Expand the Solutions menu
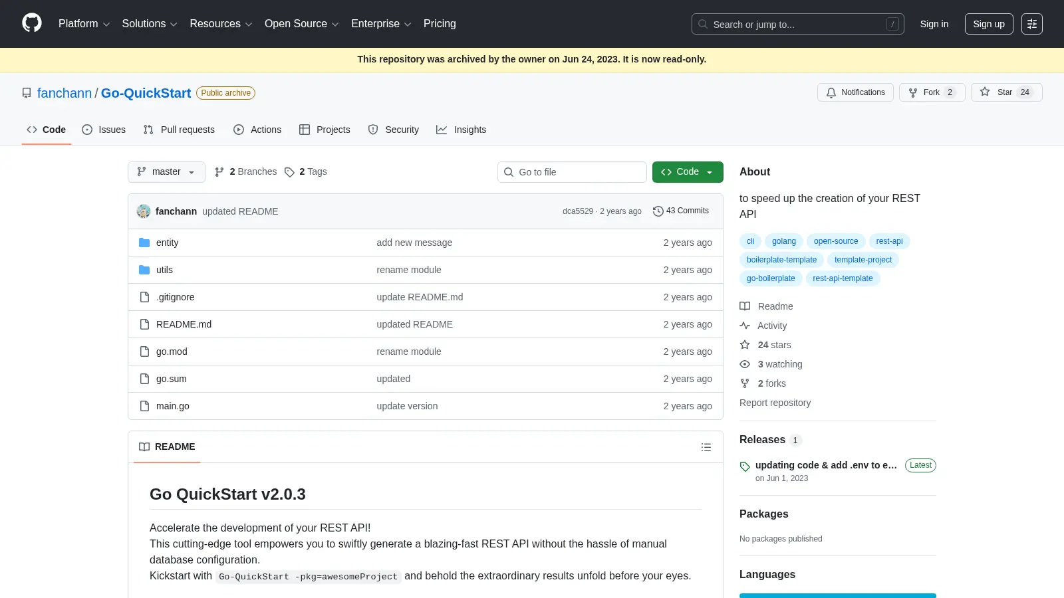The width and height of the screenshot is (1064, 598). click(x=150, y=24)
